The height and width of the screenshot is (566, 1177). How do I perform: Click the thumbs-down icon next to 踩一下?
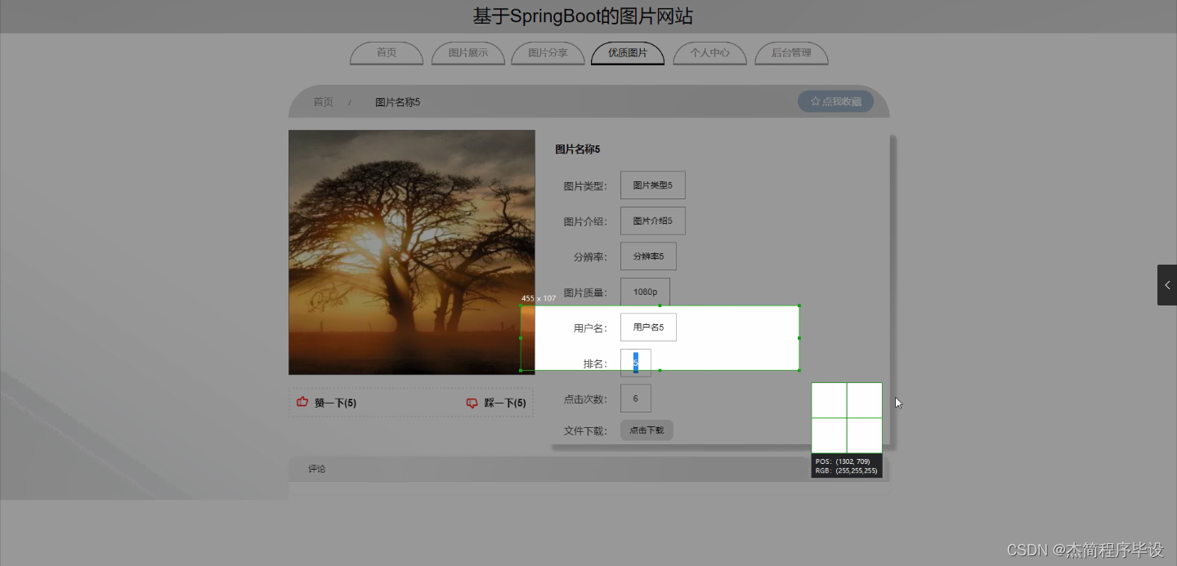point(472,403)
